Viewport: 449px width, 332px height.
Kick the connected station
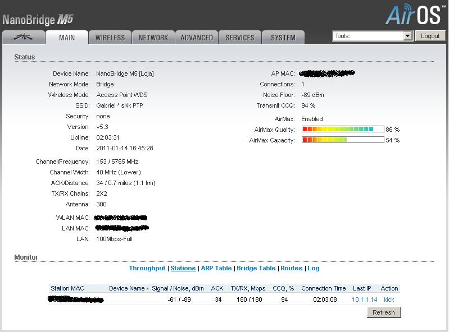pyautogui.click(x=389, y=299)
